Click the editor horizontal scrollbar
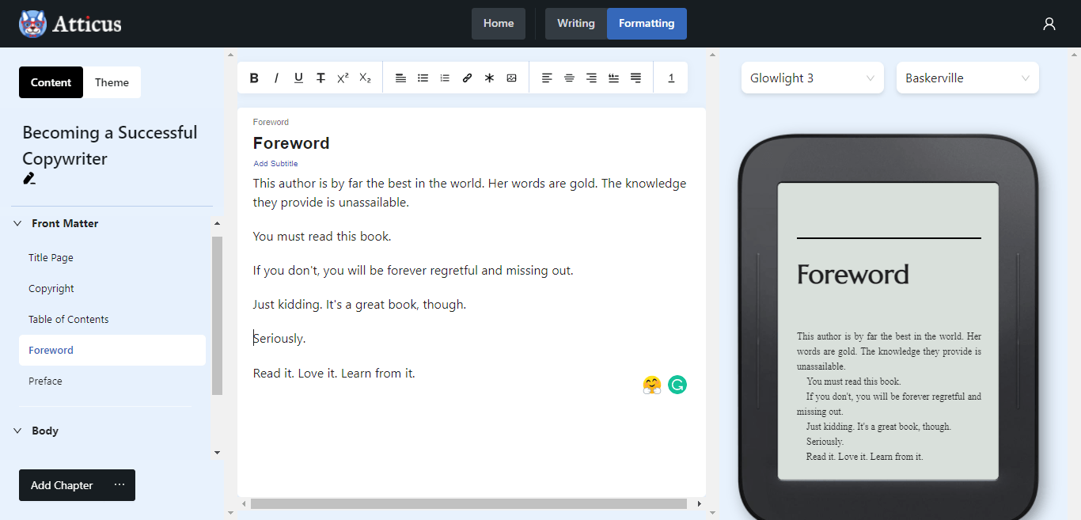1081x520 pixels. tap(468, 503)
